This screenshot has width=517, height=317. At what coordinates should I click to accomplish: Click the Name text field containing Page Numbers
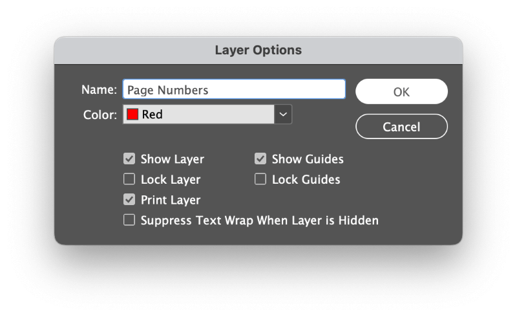coord(234,89)
